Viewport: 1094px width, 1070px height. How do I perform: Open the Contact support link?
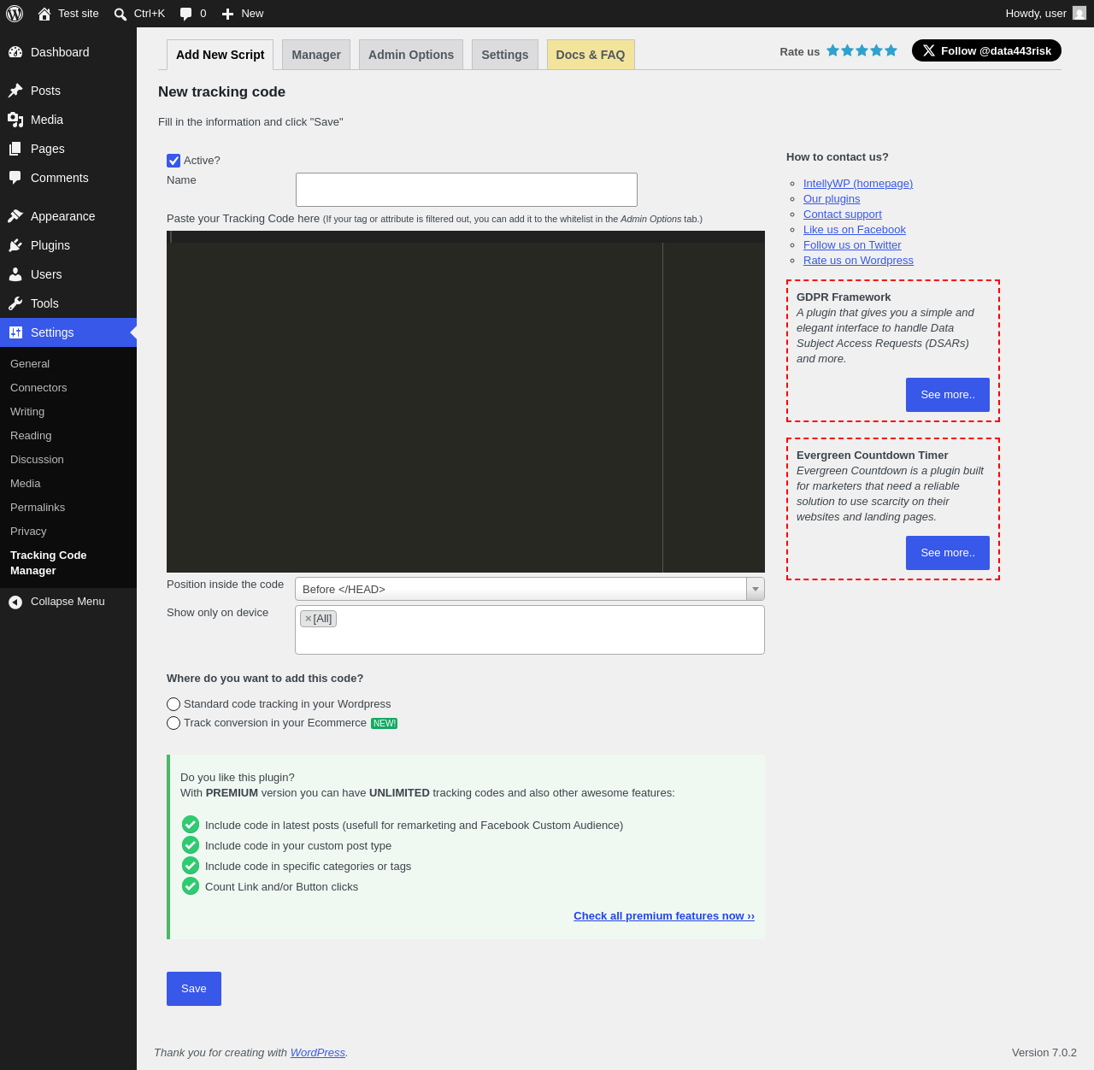(843, 215)
